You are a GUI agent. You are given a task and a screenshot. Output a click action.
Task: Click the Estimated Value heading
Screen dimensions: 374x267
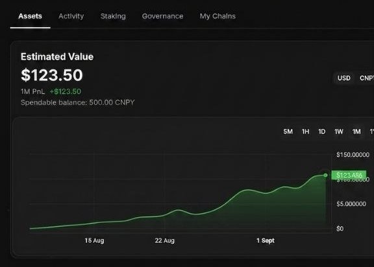point(57,56)
